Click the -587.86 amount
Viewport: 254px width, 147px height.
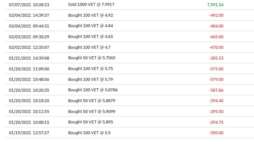(216, 90)
